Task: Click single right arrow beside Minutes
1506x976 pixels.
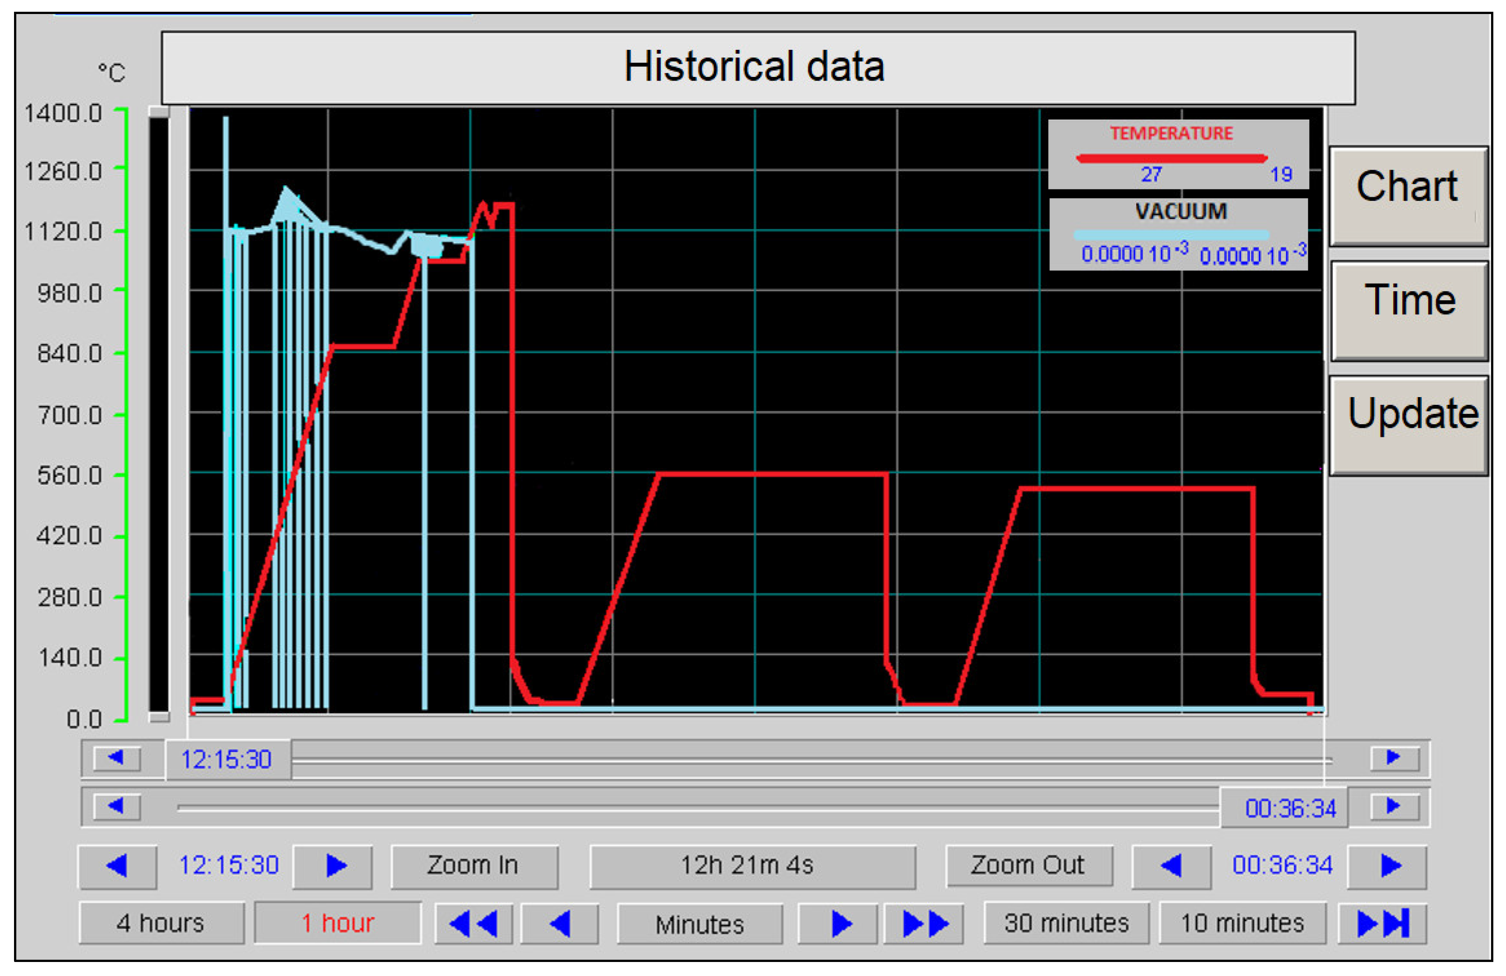Action: pyautogui.click(x=838, y=924)
